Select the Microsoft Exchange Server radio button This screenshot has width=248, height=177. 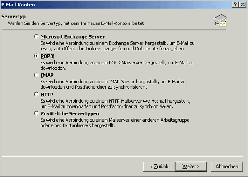point(37,36)
